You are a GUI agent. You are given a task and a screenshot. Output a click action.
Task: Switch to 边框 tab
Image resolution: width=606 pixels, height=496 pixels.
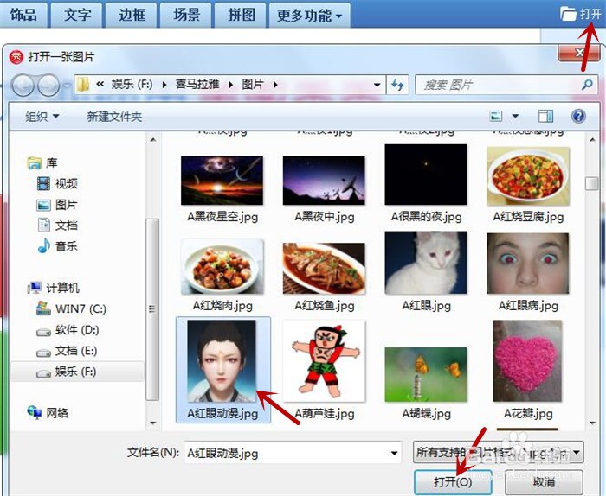[132, 15]
